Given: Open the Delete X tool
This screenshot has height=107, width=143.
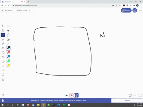Looking at the screenshot, I should point(3,66).
